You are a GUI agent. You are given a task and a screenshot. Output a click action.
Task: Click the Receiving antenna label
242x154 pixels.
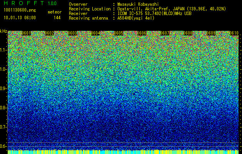click(88, 18)
